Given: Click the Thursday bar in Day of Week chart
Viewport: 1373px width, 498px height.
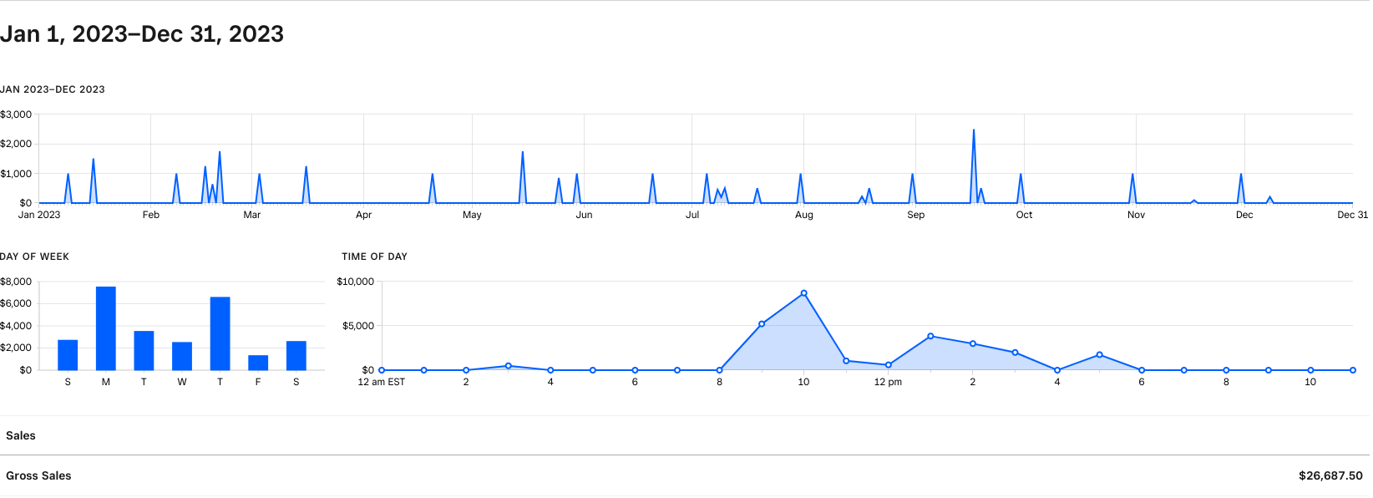Looking at the screenshot, I should (220, 333).
